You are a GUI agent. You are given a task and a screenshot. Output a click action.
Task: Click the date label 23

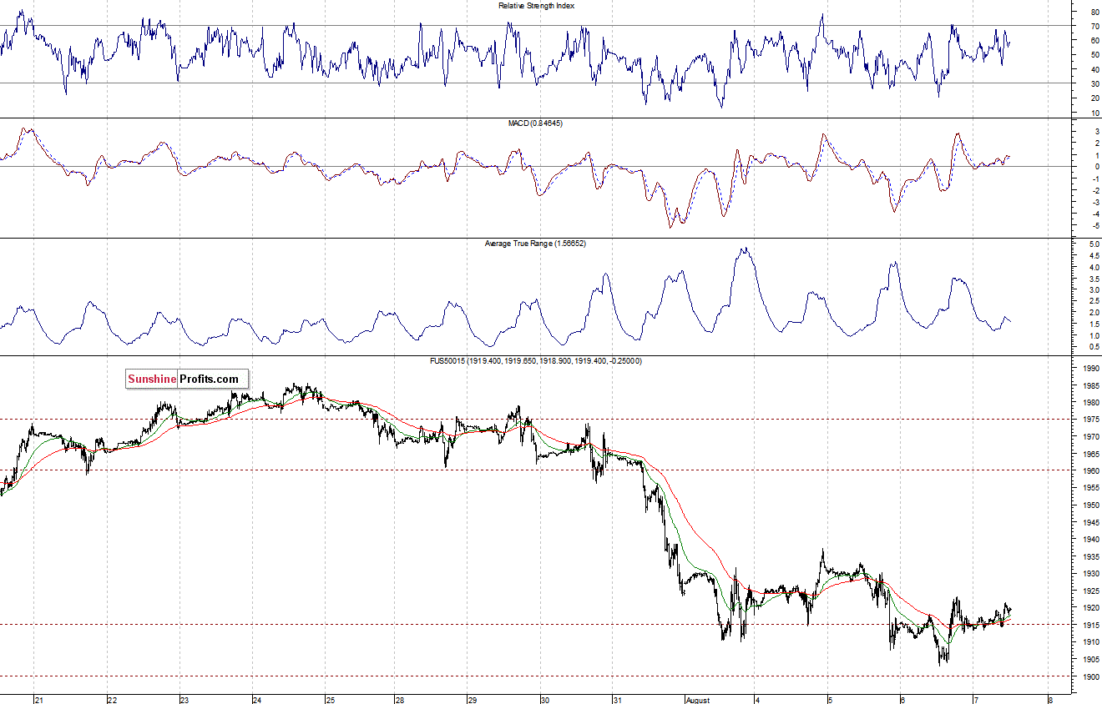click(x=185, y=699)
